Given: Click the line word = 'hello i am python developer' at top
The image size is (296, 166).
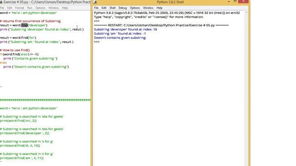Looking at the screenshot, I should tap(28, 13).
